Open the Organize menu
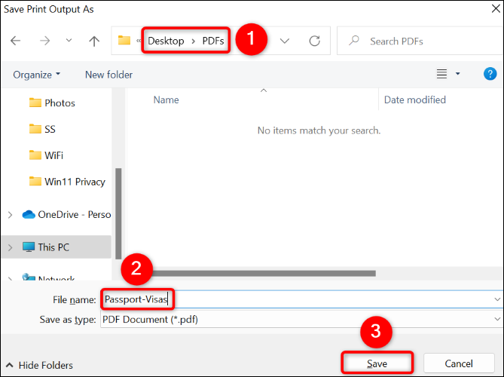This screenshot has width=504, height=377. [36, 75]
